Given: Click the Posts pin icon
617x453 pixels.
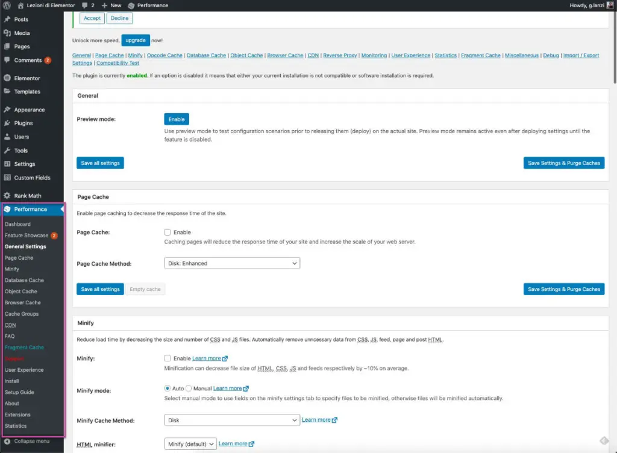Looking at the screenshot, I should [7, 19].
